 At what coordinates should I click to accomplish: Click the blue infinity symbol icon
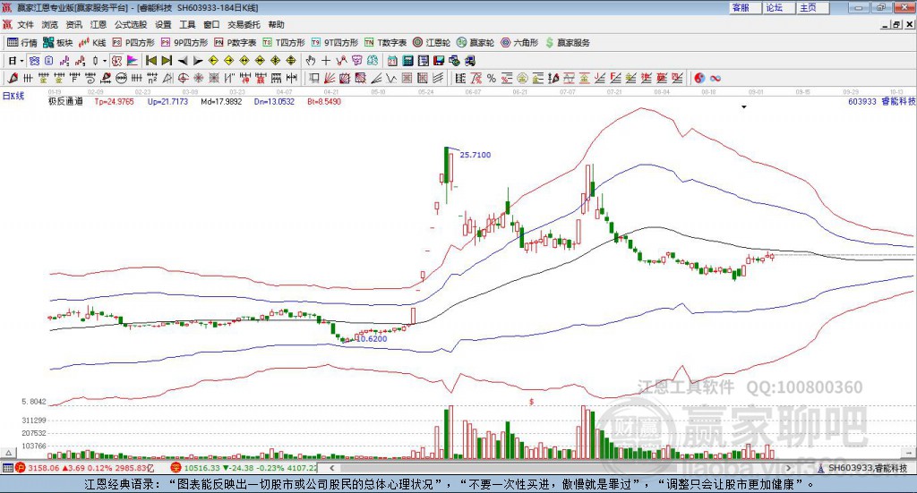click(716, 78)
